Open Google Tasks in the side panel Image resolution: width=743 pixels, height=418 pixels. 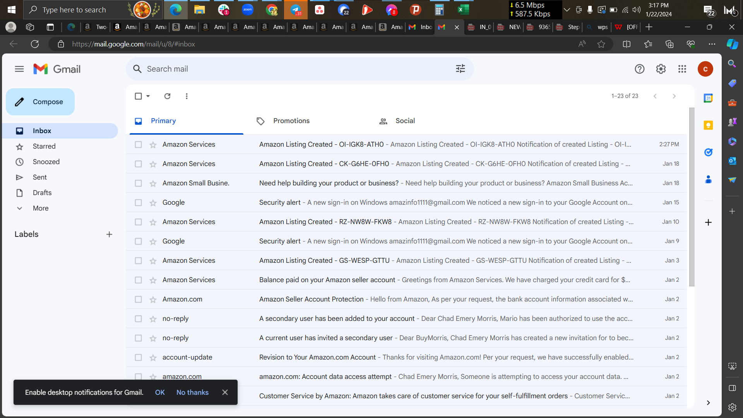(708, 152)
